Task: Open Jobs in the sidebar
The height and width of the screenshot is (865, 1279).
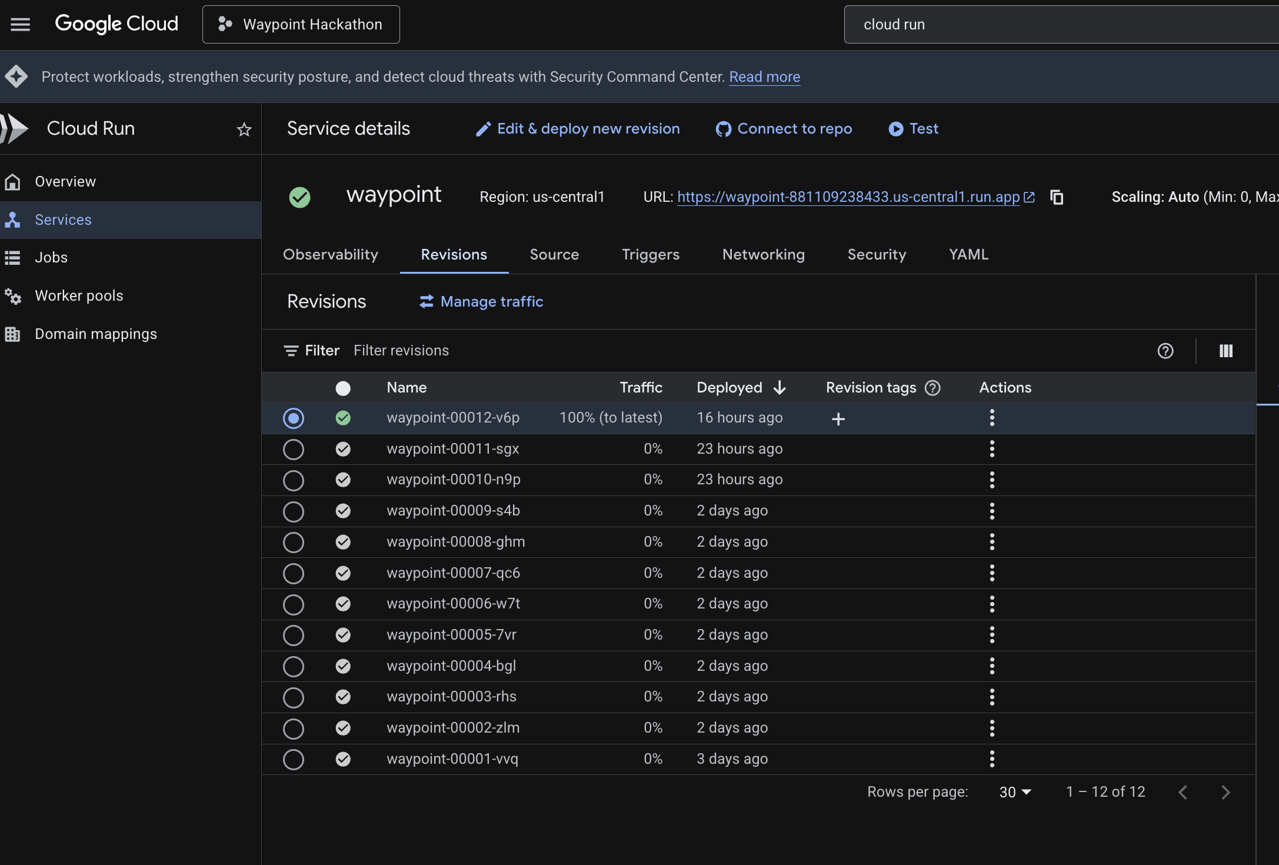Action: (x=51, y=257)
